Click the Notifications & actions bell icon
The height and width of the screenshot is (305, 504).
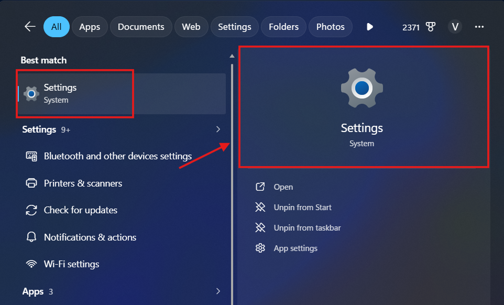click(x=31, y=237)
